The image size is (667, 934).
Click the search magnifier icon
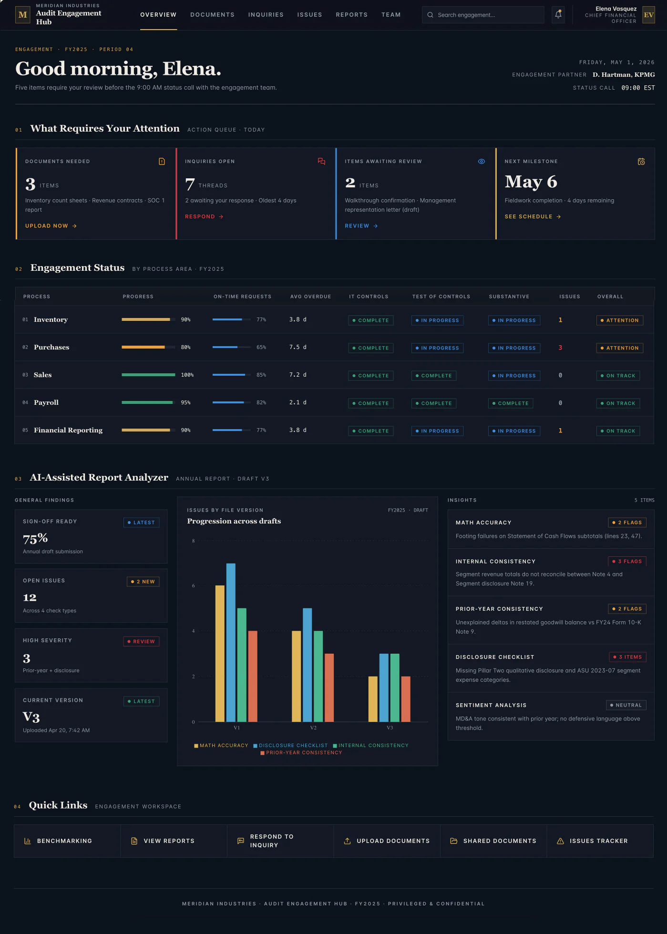430,15
